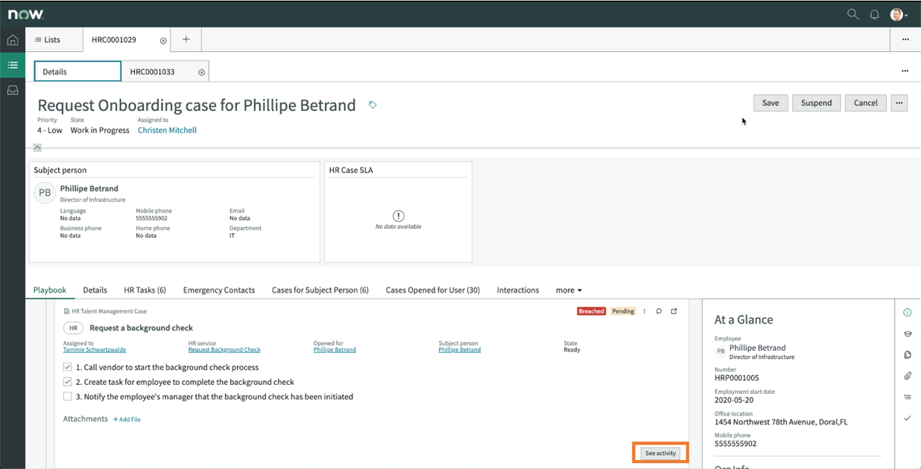The height and width of the screenshot is (469, 921).
Task: Open top tab bar more options ellipsis
Action: [x=905, y=39]
